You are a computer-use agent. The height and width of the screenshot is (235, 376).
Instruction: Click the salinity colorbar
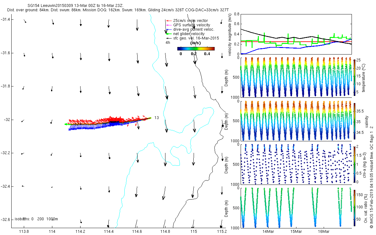[x=354, y=122]
